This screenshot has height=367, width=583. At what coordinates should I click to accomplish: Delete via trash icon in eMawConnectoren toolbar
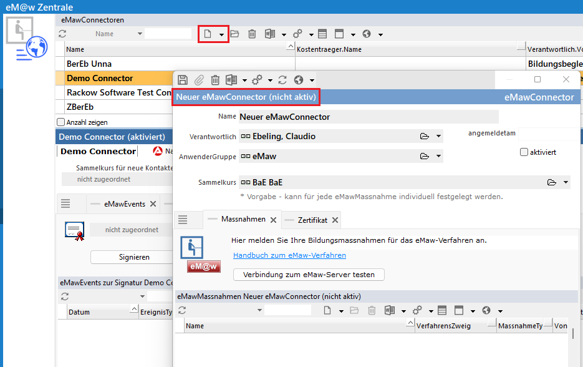252,34
